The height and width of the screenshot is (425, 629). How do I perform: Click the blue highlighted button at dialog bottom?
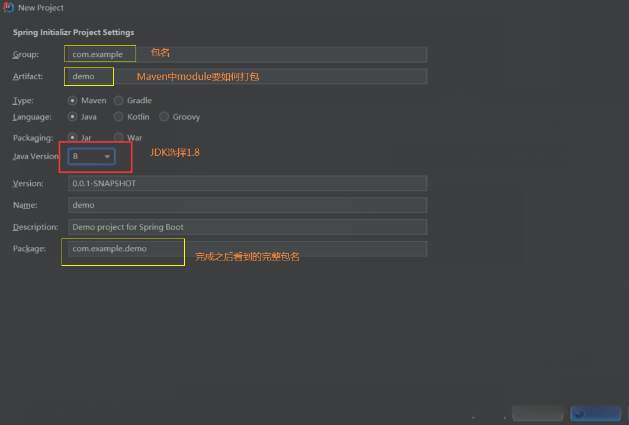point(596,413)
